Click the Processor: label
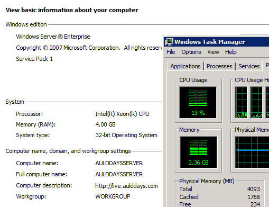 30,114
